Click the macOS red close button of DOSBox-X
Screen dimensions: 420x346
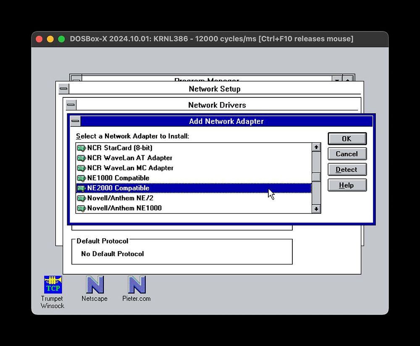pos(39,39)
